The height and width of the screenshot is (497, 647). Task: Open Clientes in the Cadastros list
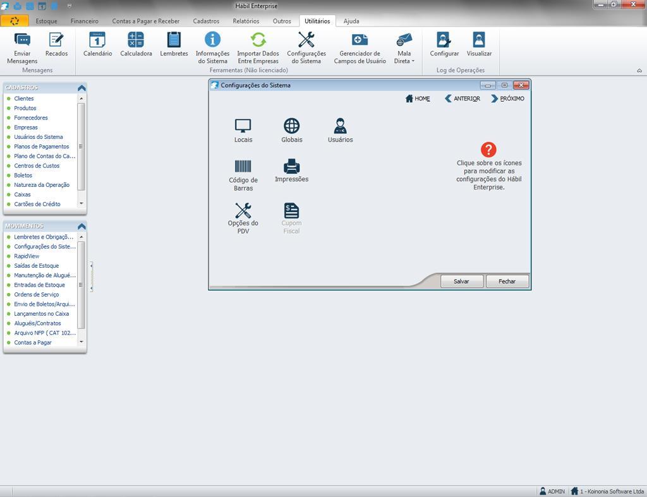coord(24,99)
